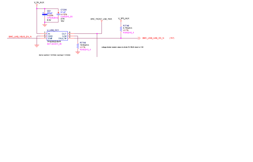Click the EN# pin label
The height and width of the screenshot is (162, 253).
click(50, 38)
